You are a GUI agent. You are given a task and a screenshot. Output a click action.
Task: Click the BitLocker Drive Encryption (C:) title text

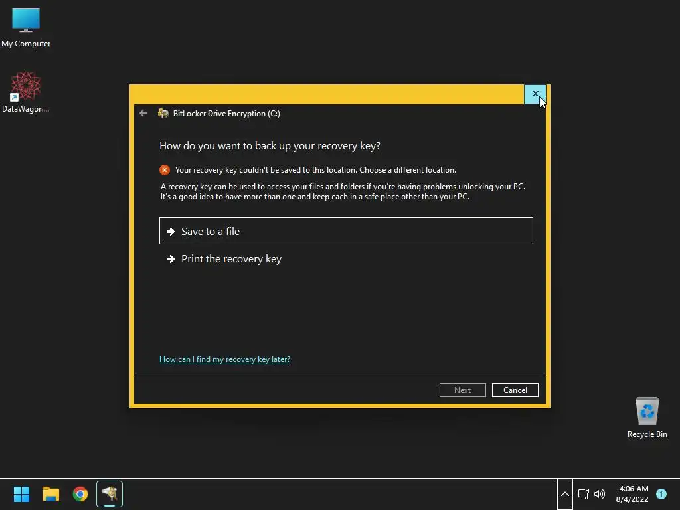226,114
